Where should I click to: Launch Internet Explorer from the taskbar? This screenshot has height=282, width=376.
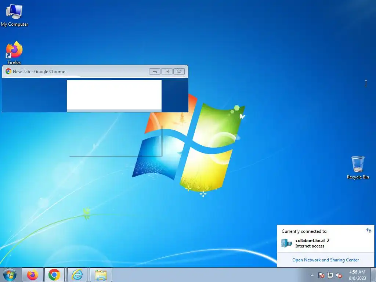point(77,275)
